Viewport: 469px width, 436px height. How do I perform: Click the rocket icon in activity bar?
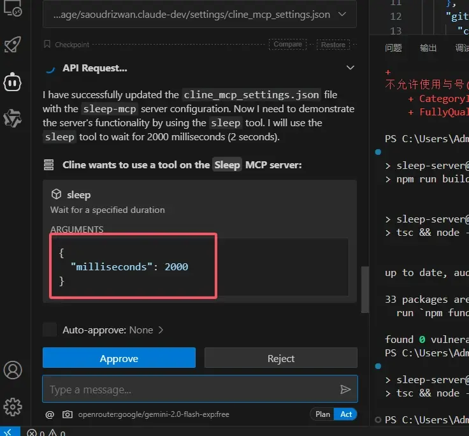point(13,44)
